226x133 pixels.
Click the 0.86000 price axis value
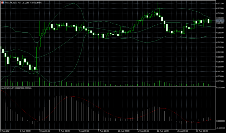[x=220, y=57]
